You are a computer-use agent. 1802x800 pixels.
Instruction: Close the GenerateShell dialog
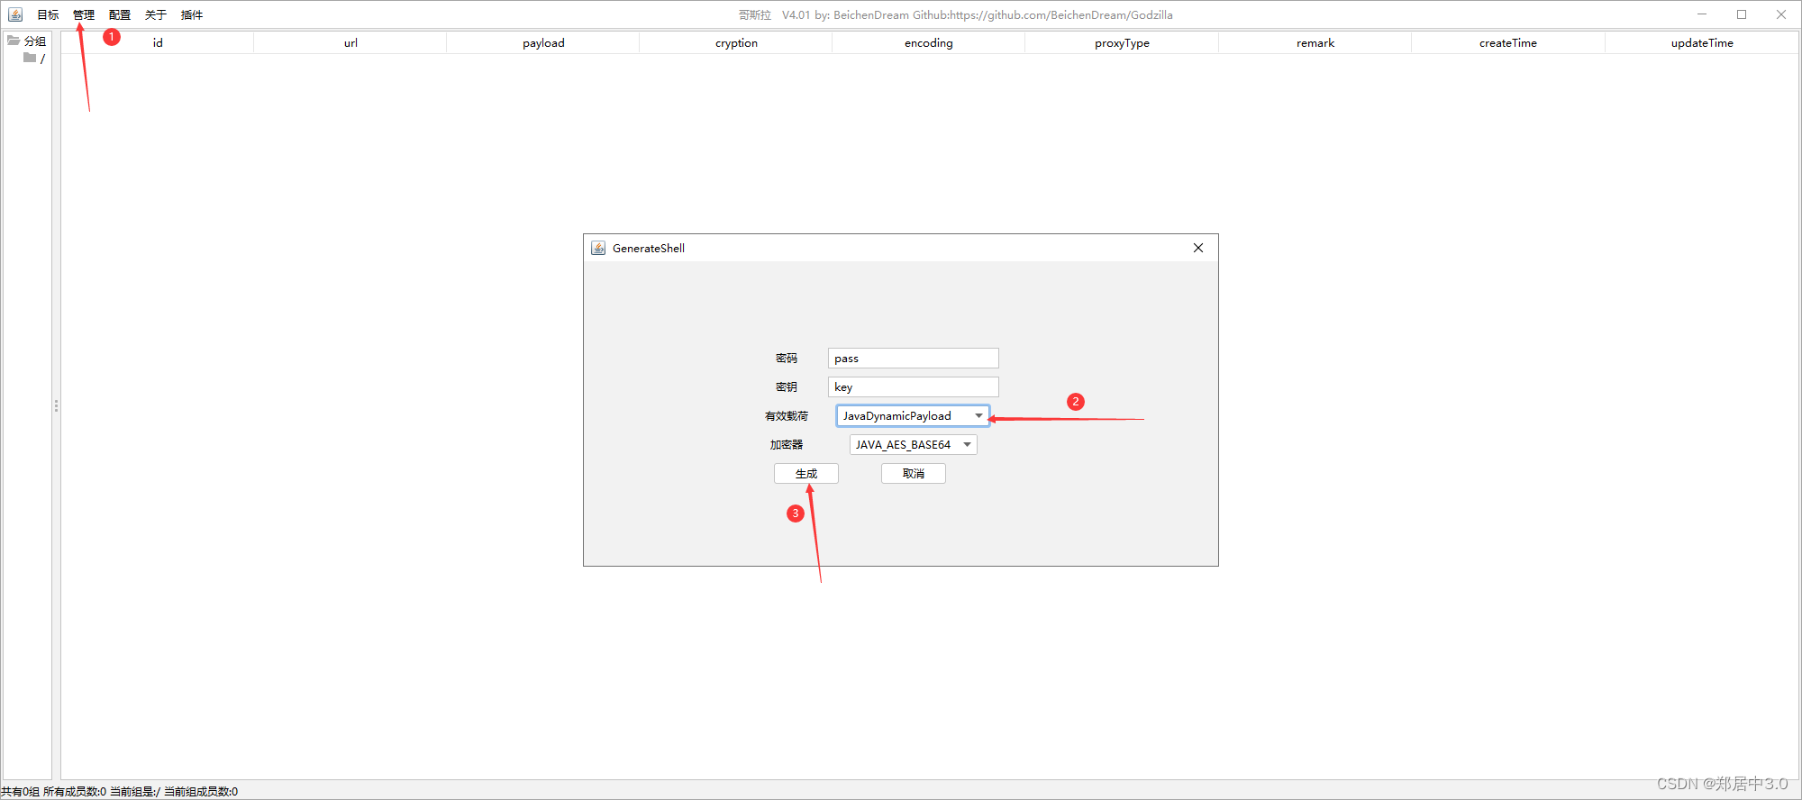[x=1198, y=248]
